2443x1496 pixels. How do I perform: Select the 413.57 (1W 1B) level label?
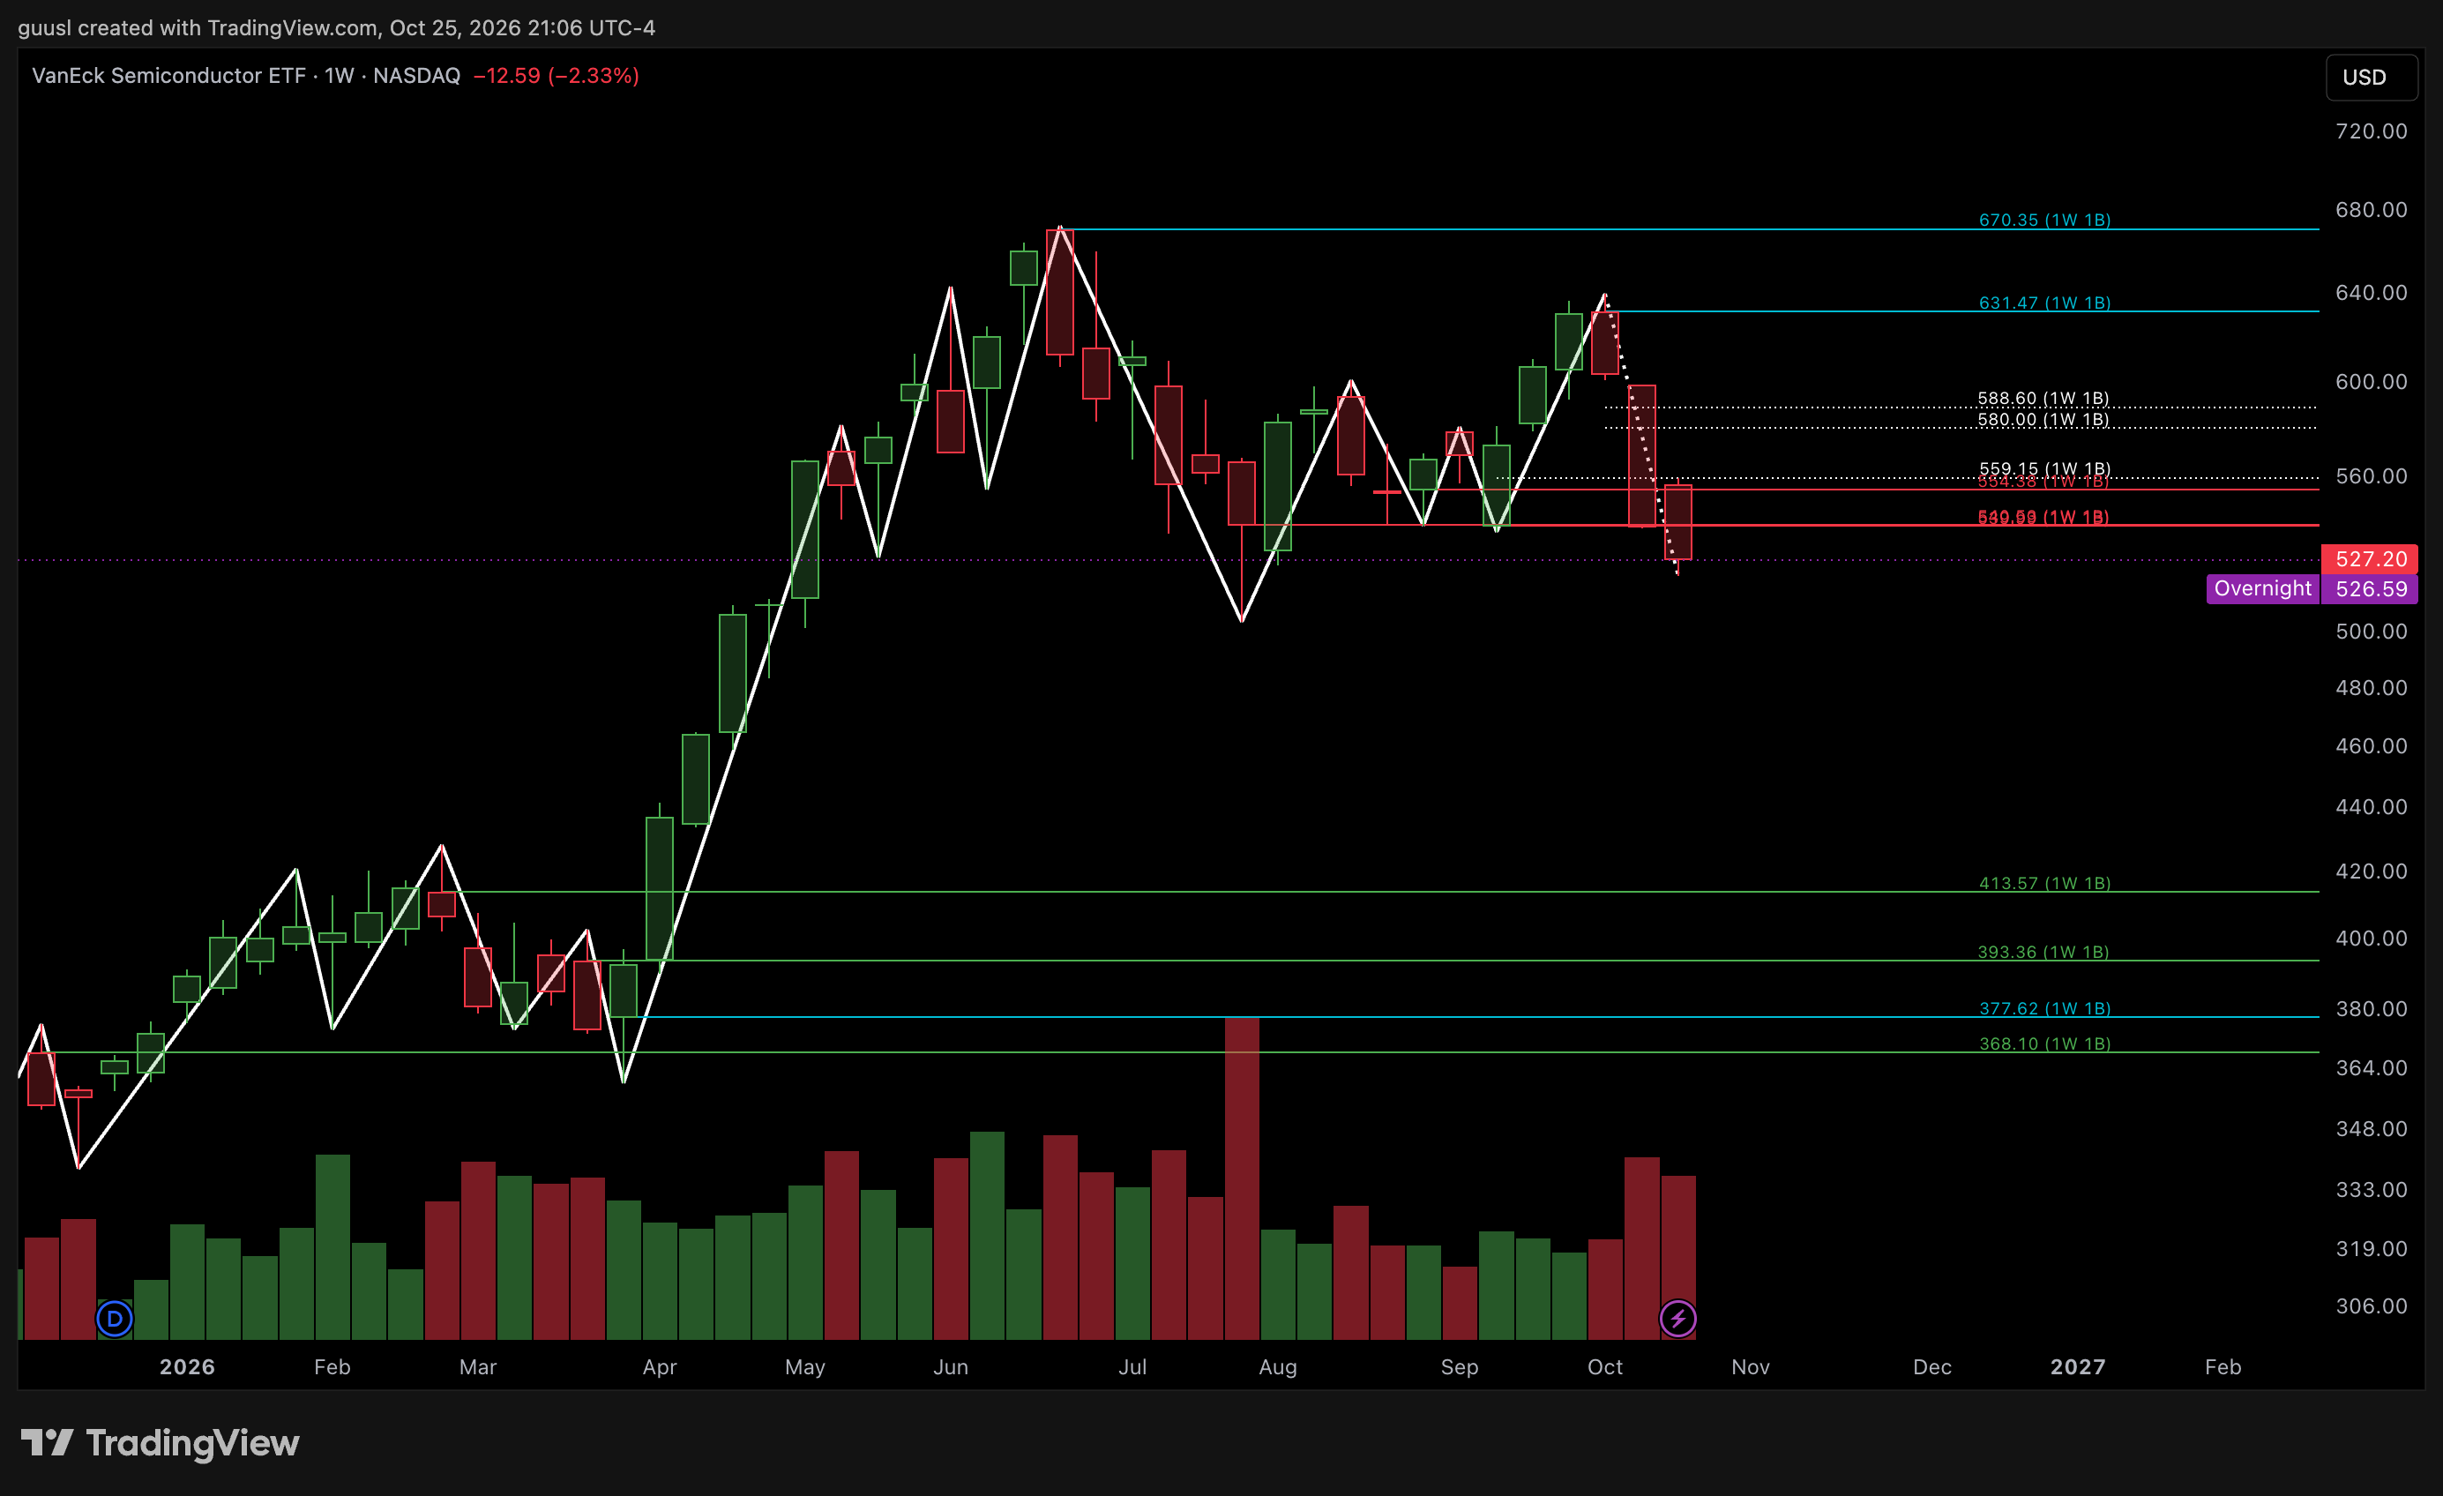click(x=2044, y=882)
